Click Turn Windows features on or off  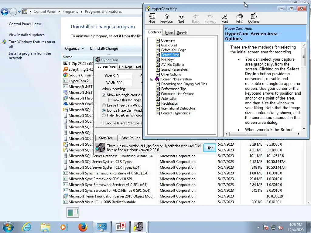(32, 44)
